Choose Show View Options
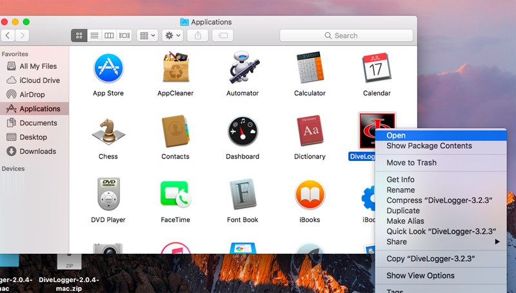 click(441, 276)
